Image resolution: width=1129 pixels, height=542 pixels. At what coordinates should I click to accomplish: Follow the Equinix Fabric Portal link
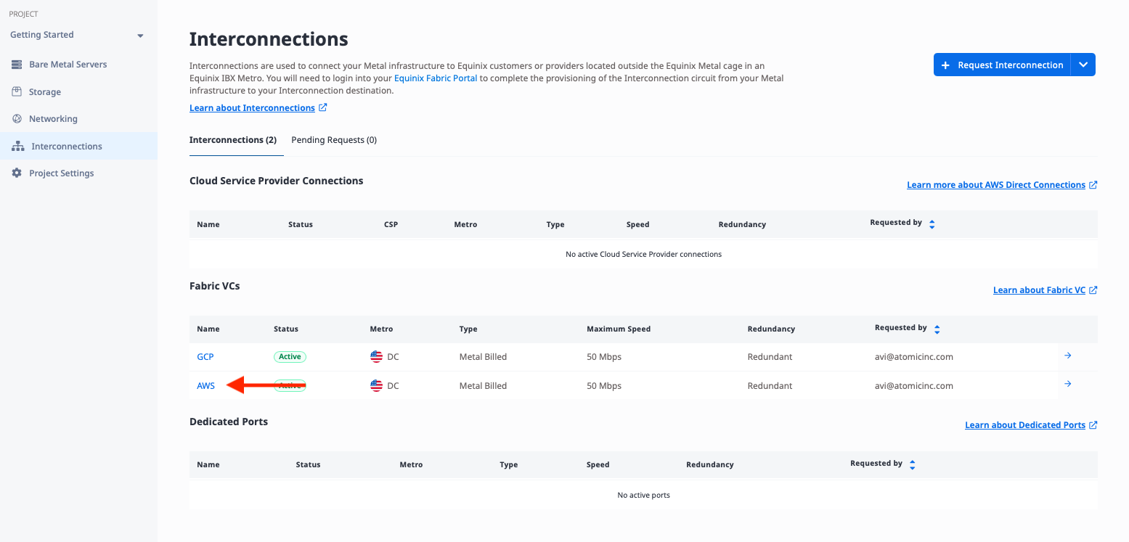click(x=436, y=78)
